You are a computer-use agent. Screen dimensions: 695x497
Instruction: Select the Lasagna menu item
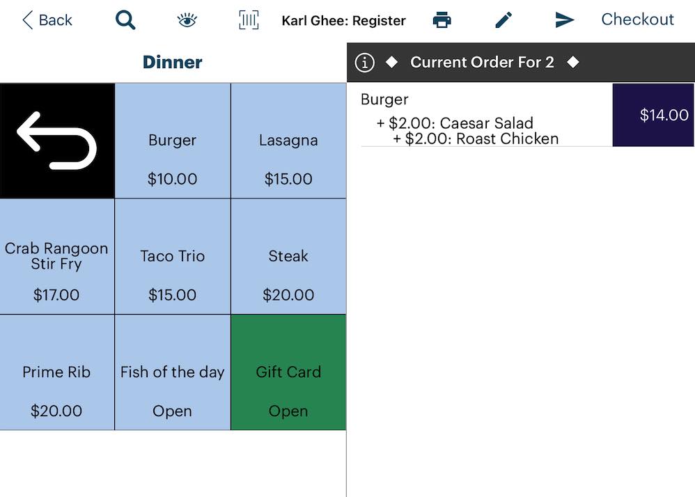(288, 139)
